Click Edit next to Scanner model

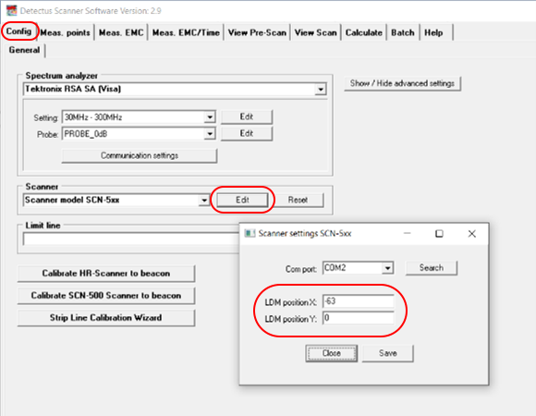pyautogui.click(x=242, y=200)
